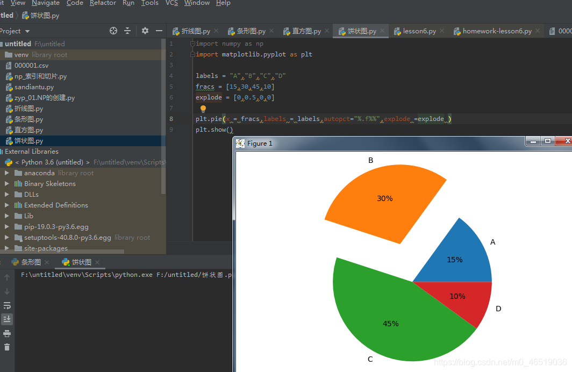Click the blue 15% pie slice
This screenshot has height=372, width=572.
coord(455,260)
